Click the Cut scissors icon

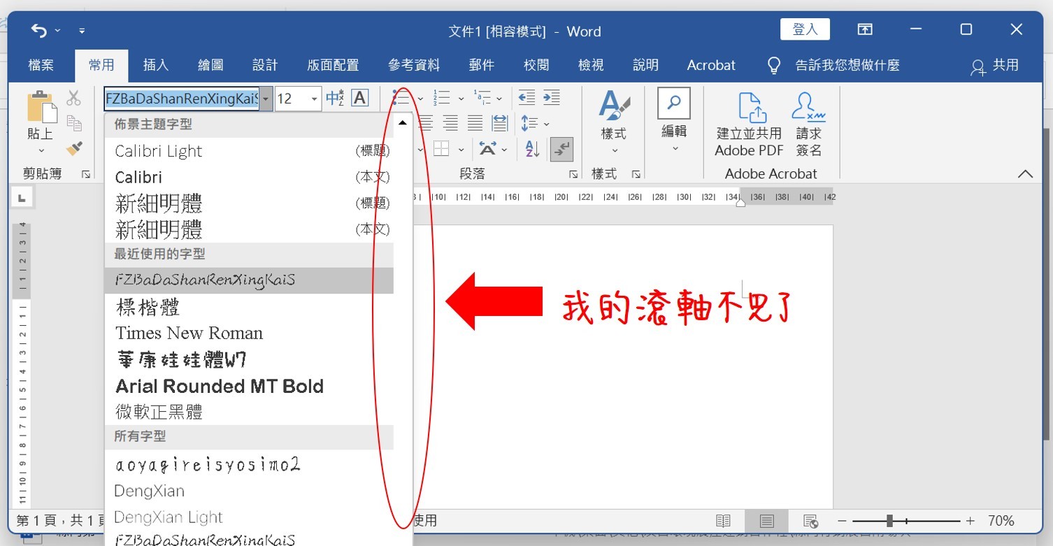tap(73, 98)
